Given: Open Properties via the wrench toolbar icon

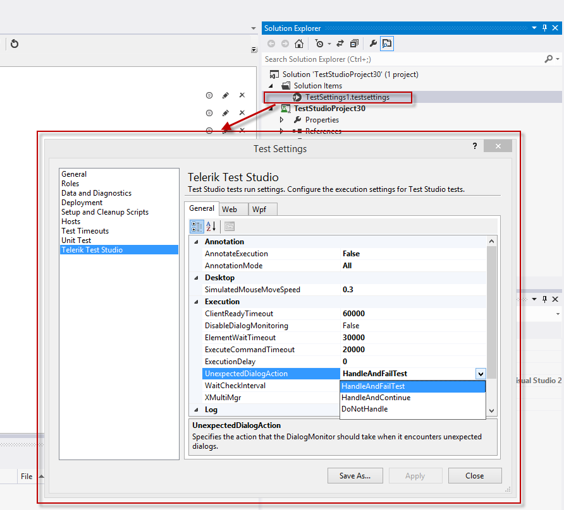Looking at the screenshot, I should click(373, 44).
